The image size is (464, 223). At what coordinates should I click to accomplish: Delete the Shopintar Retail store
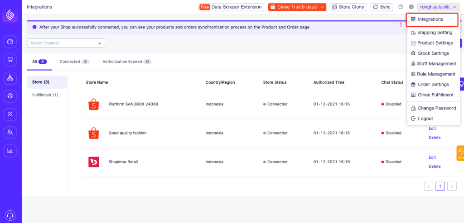[x=435, y=166]
